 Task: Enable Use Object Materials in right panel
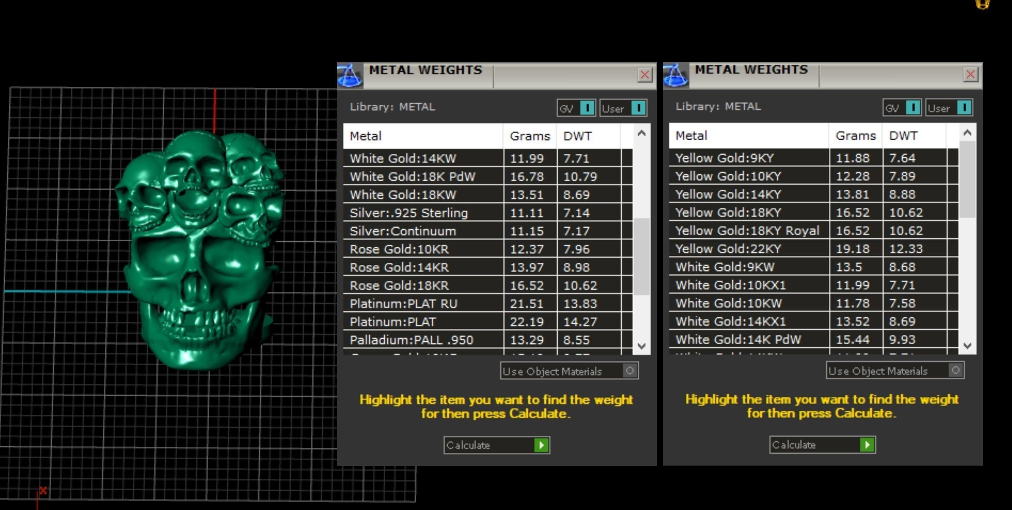click(x=956, y=370)
